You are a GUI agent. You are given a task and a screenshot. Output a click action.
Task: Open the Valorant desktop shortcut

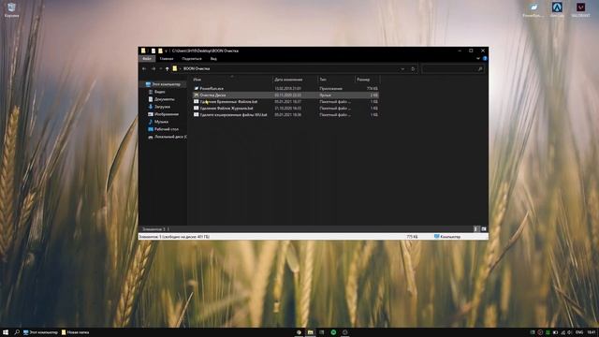point(580,10)
